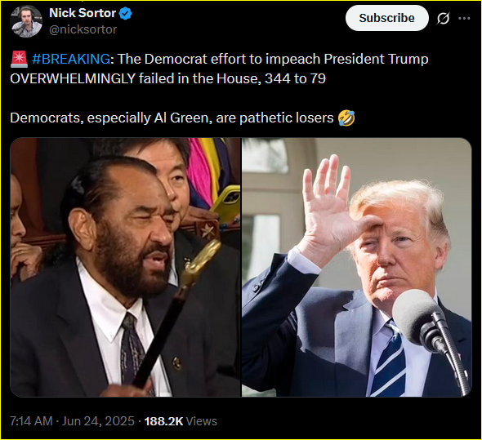The width and height of the screenshot is (482, 440).
Task: Open the Grok explain-post icon
Action: point(443,19)
